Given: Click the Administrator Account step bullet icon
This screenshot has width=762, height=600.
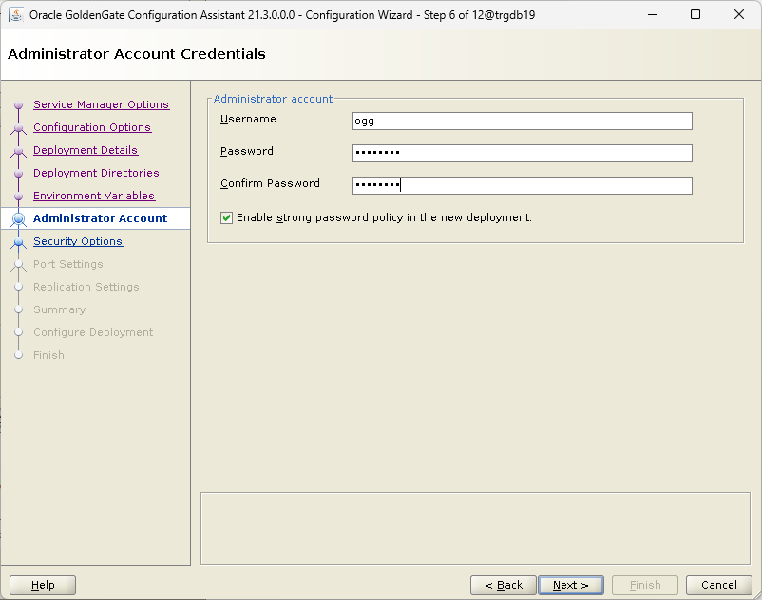Looking at the screenshot, I should click(x=18, y=219).
